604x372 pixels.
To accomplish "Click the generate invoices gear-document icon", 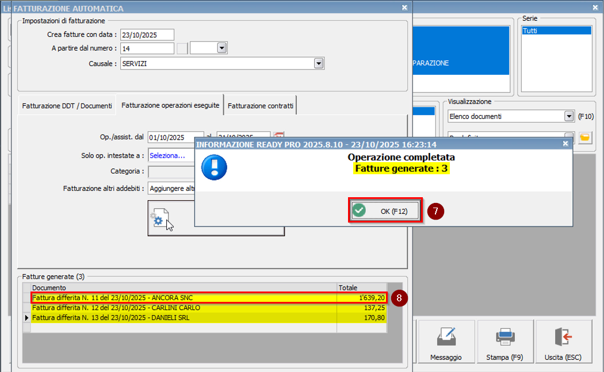I will point(160,219).
